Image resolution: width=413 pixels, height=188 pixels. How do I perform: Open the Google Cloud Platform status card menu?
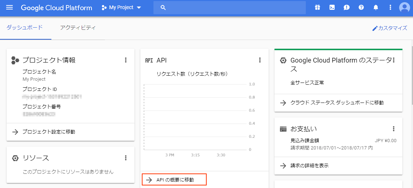pyautogui.click(x=394, y=60)
